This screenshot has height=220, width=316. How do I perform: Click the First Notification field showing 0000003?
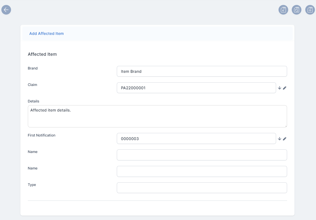[196, 139]
